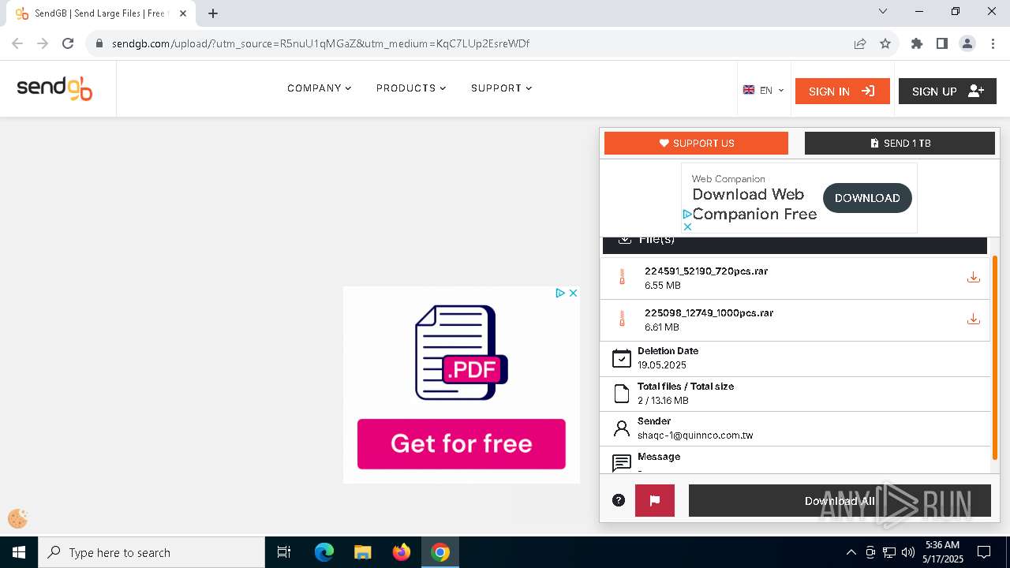Click total size value 2 / 13.16 MB
Viewport: 1010px width, 568px height.
663,401
